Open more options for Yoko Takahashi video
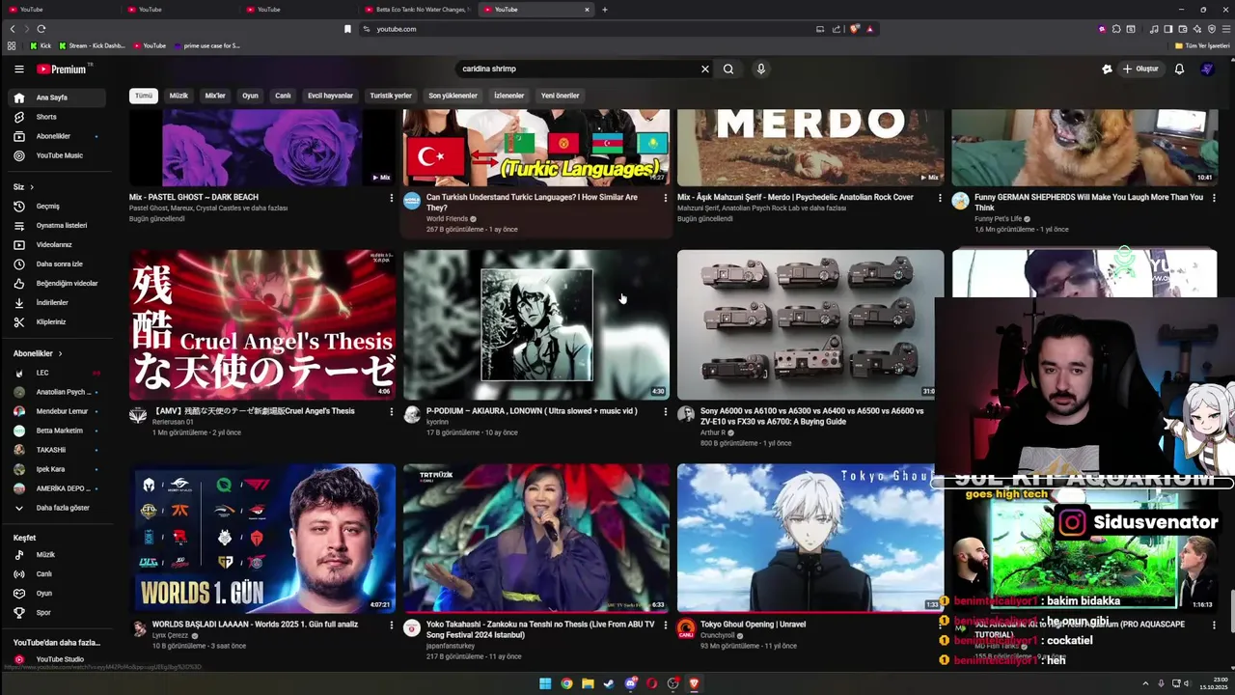 (665, 625)
